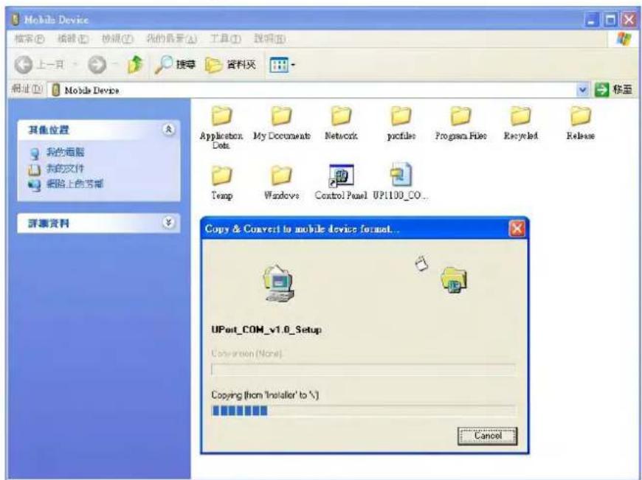Open the Windows folder
The height and width of the screenshot is (480, 642).
click(282, 183)
